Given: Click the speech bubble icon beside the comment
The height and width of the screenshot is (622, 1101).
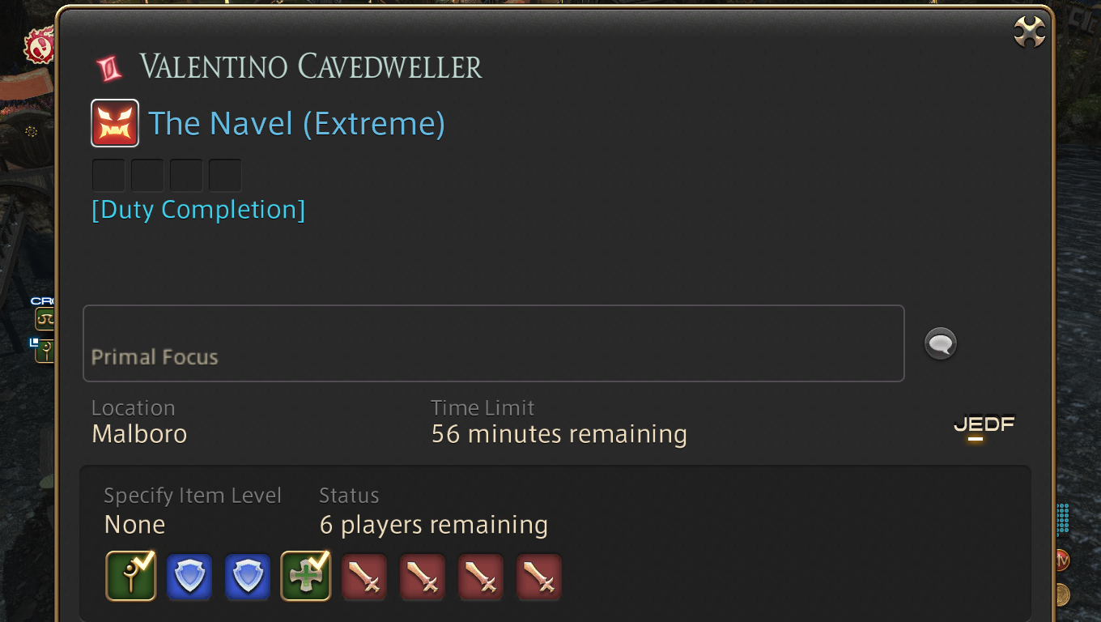Looking at the screenshot, I should (941, 344).
